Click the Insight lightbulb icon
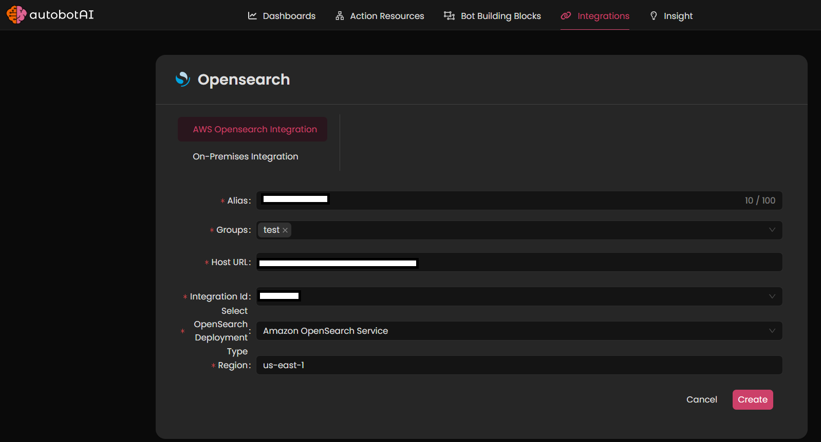The height and width of the screenshot is (442, 821). 654,16
